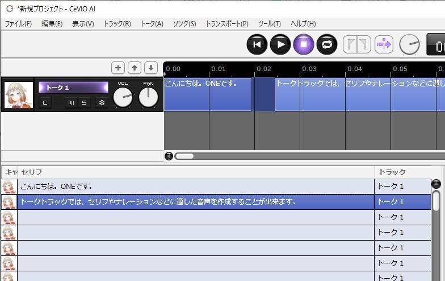Solo トーク 1 track with S button

point(84,102)
